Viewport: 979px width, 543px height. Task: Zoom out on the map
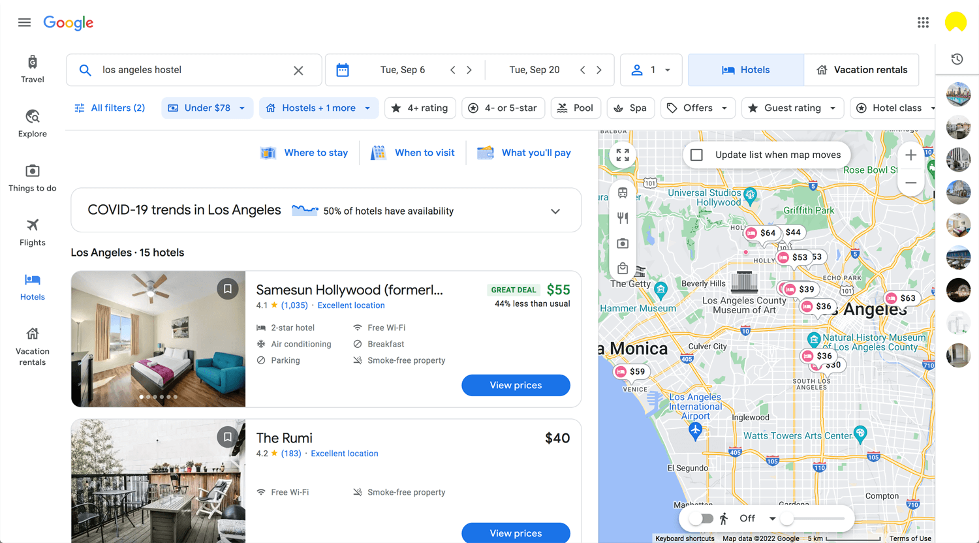click(x=910, y=183)
